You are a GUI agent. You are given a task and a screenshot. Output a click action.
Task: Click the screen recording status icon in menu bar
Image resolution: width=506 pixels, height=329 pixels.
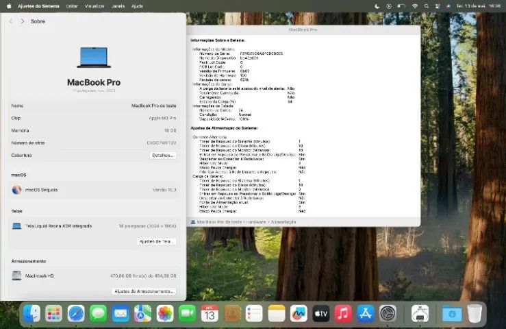point(389,6)
